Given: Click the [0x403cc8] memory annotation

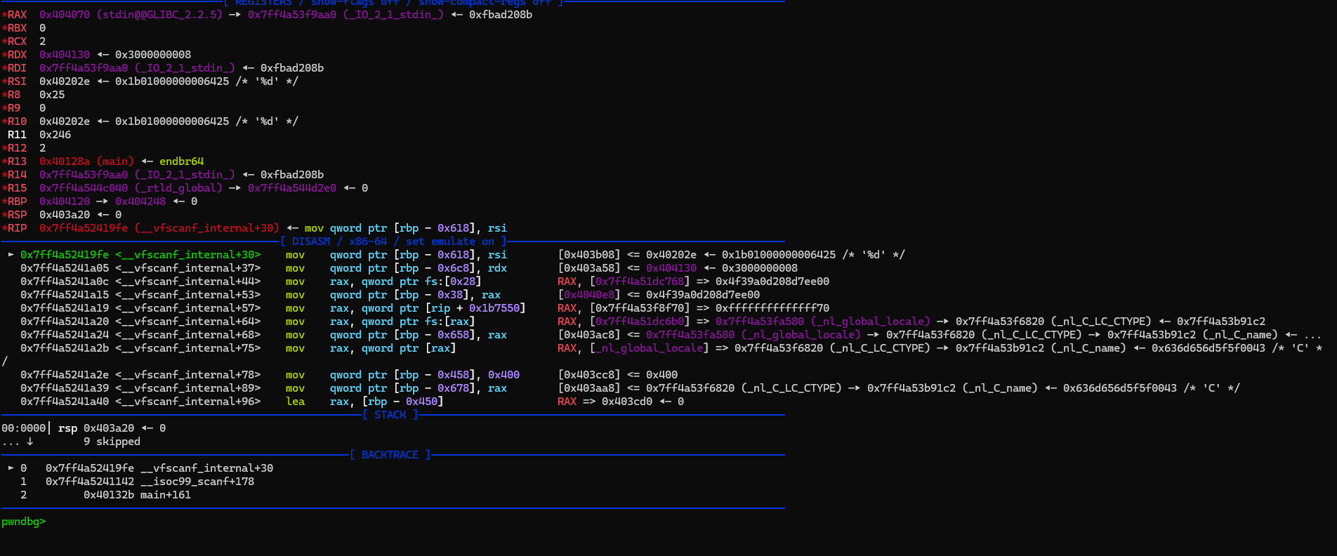Looking at the screenshot, I should click(589, 375).
